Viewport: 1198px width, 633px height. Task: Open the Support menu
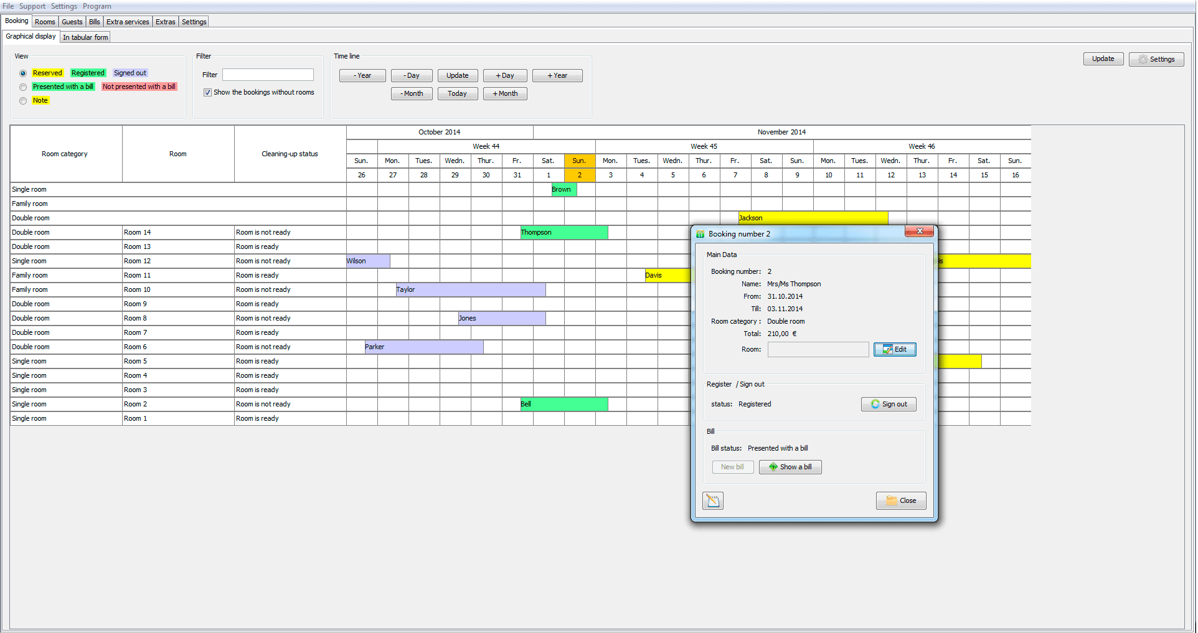tap(32, 6)
